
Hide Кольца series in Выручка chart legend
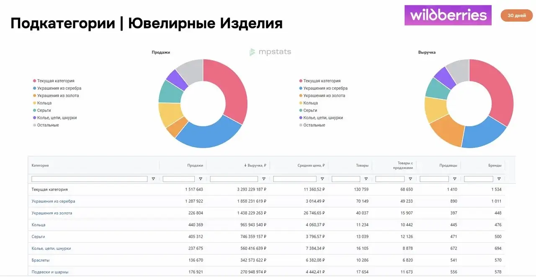pyautogui.click(x=310, y=103)
